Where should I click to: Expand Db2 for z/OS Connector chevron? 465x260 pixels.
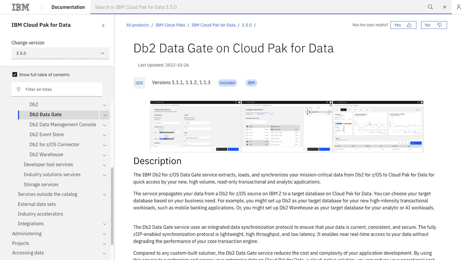click(x=105, y=145)
